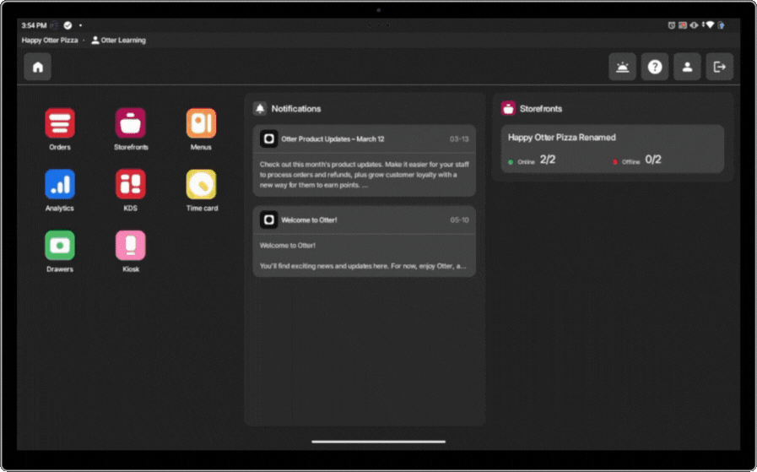Image resolution: width=757 pixels, height=472 pixels.
Task: Open the Storefronts app icon
Action: 130,123
